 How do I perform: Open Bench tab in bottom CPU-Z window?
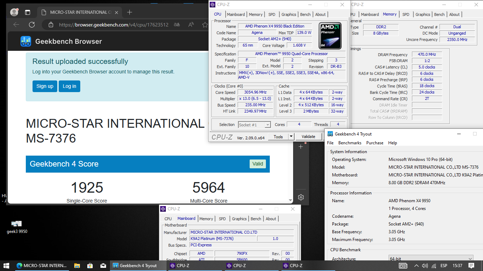256,219
